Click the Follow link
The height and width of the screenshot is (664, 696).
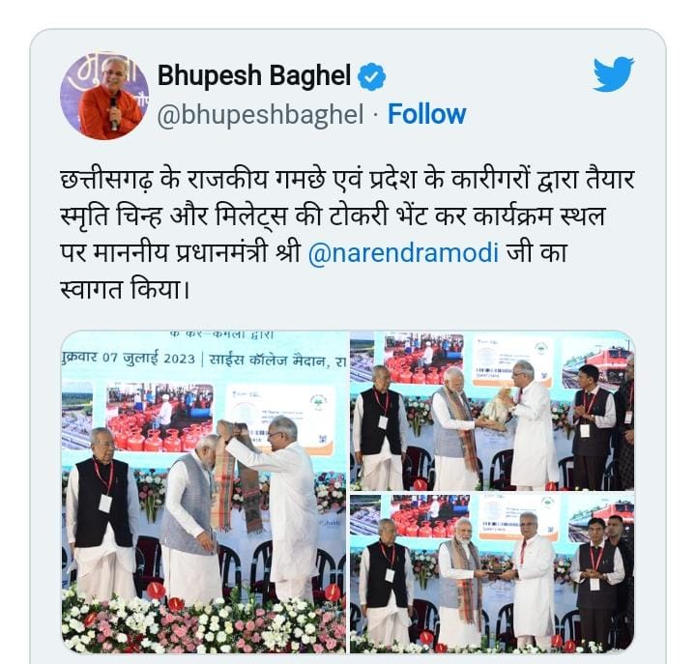click(x=426, y=114)
